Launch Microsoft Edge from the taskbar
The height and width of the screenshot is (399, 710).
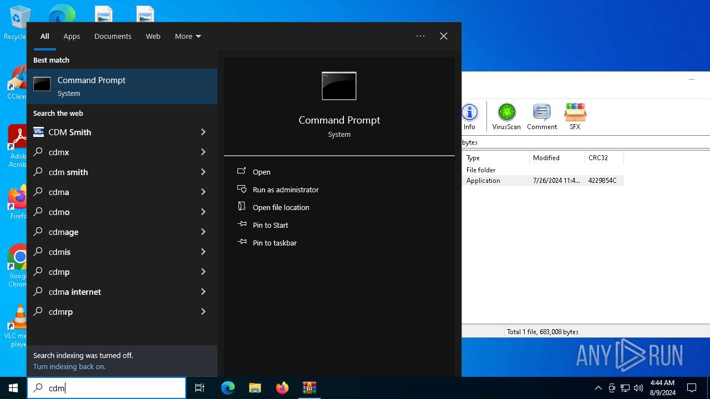pos(228,388)
